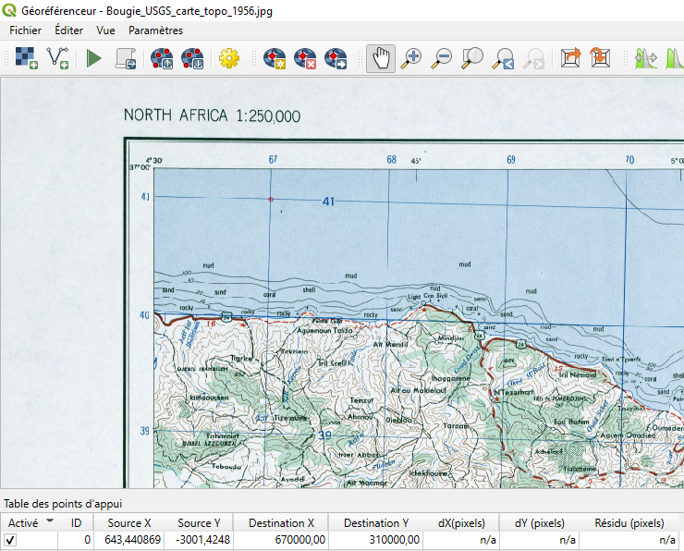
Task: Select the Delete Point tool
Action: [305, 58]
